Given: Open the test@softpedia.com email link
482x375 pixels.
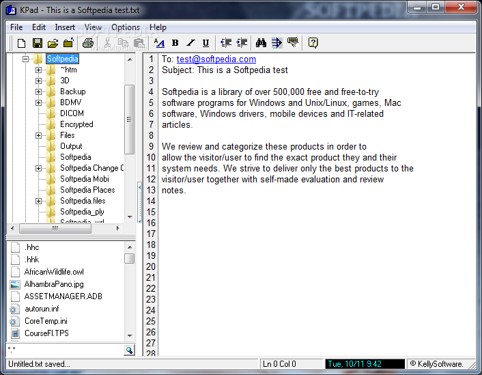Looking at the screenshot, I should [x=216, y=59].
